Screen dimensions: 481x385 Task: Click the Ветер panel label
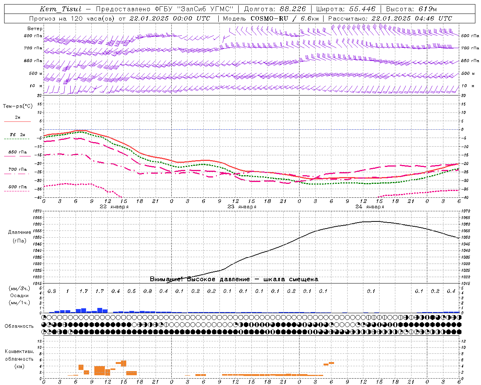[x=35, y=29]
